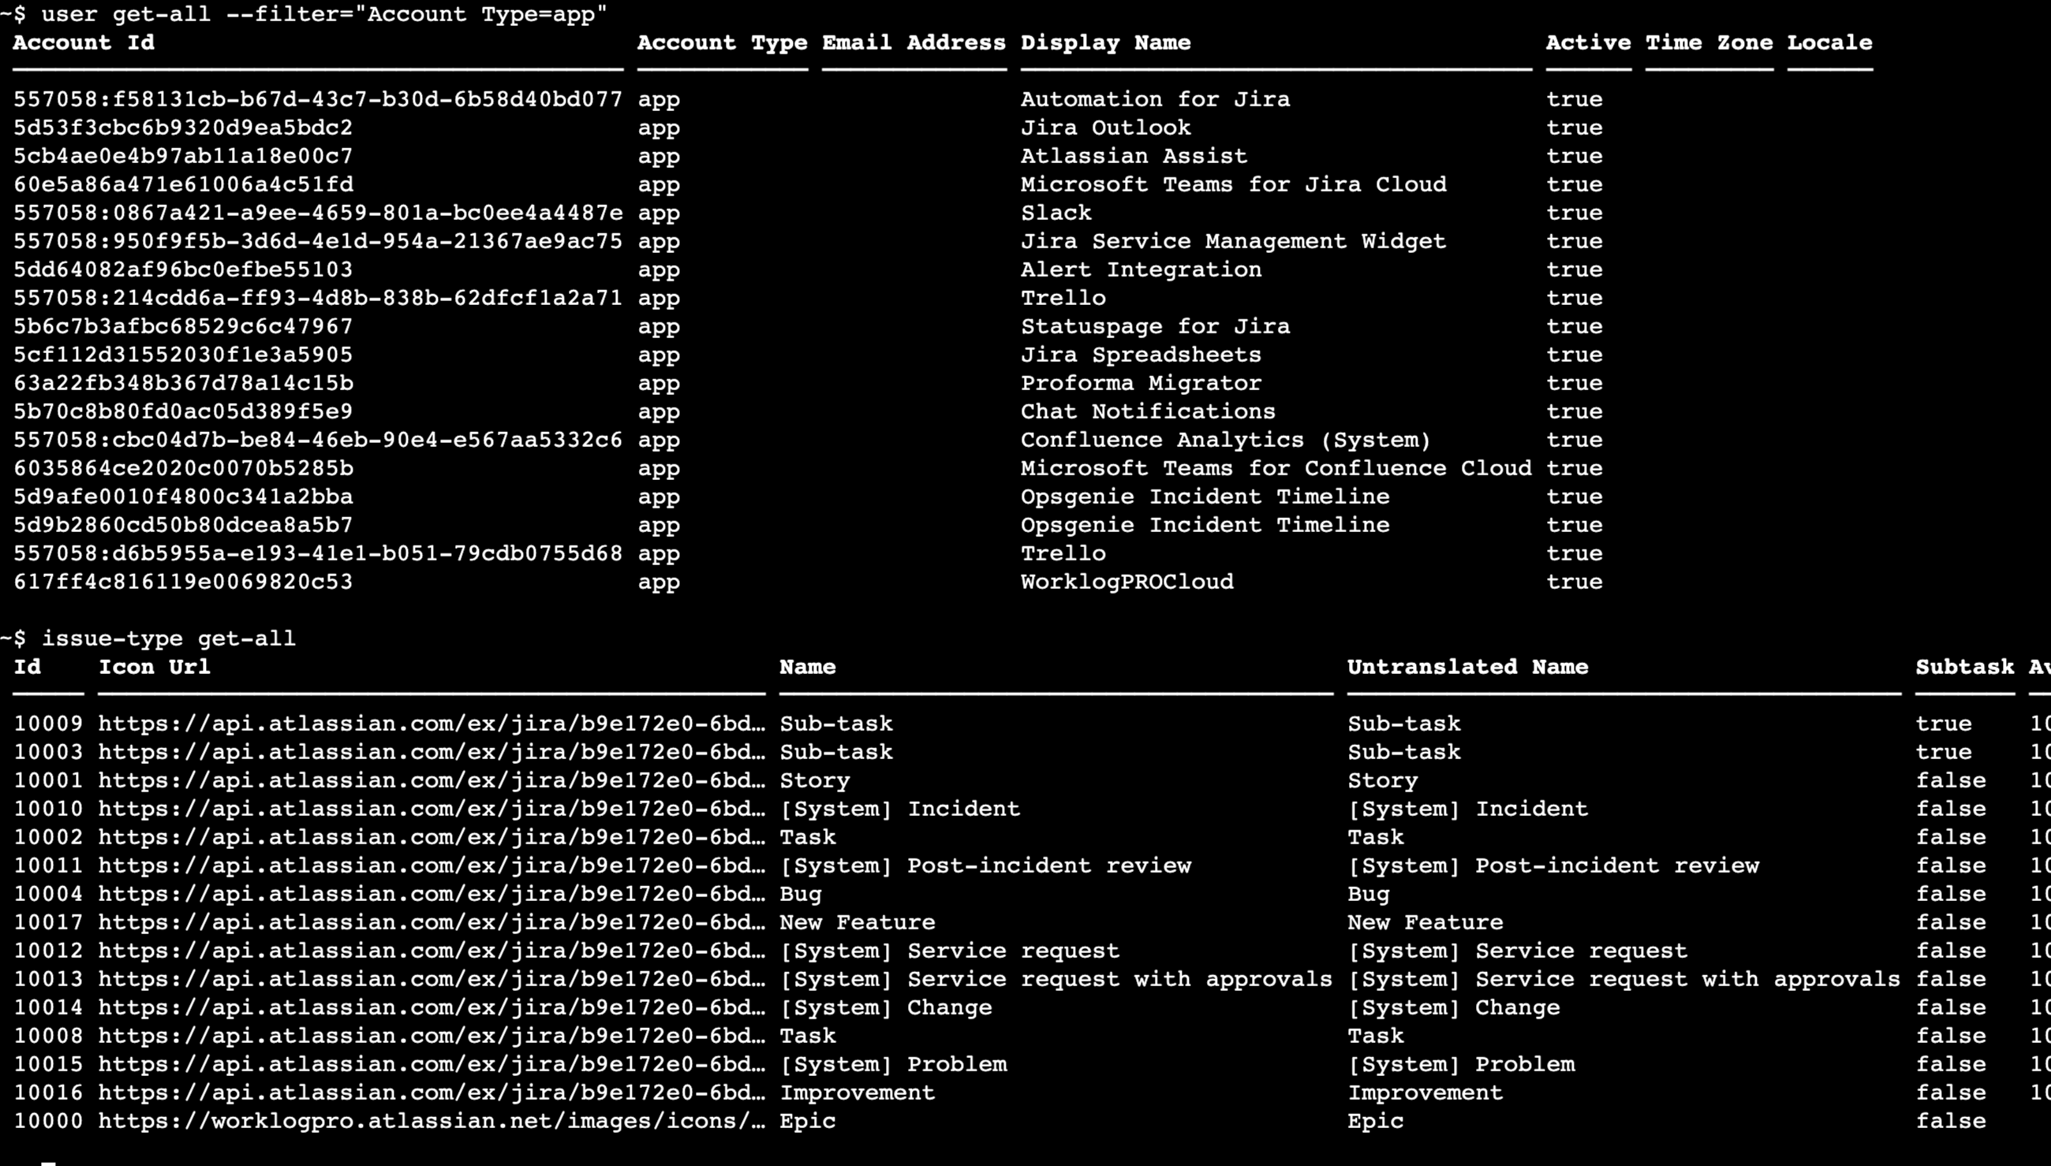Click the 'Jira Outlook' row text
Viewport: 2051px width, 1166px height.
click(x=1105, y=129)
